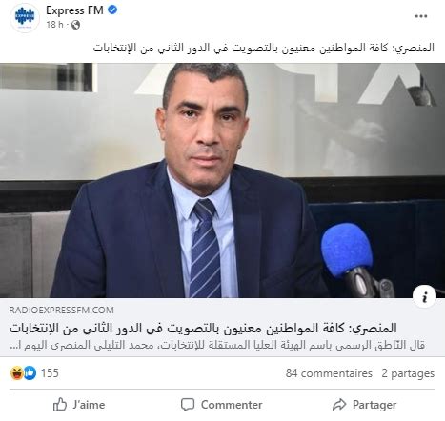Open the bold Arabic article headline

click(203, 329)
